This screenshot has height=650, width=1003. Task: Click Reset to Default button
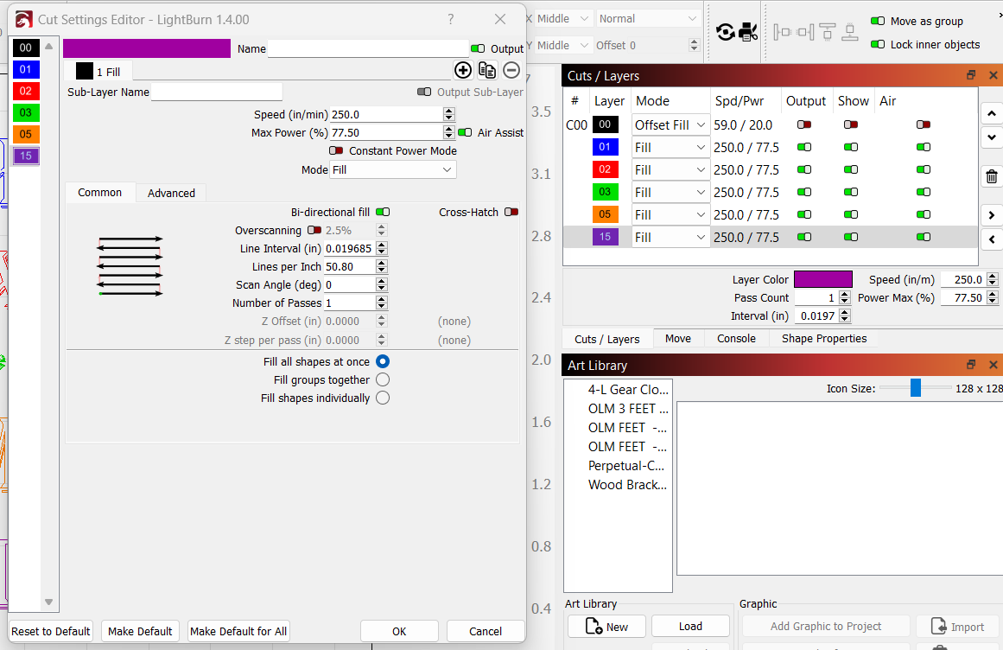click(50, 631)
